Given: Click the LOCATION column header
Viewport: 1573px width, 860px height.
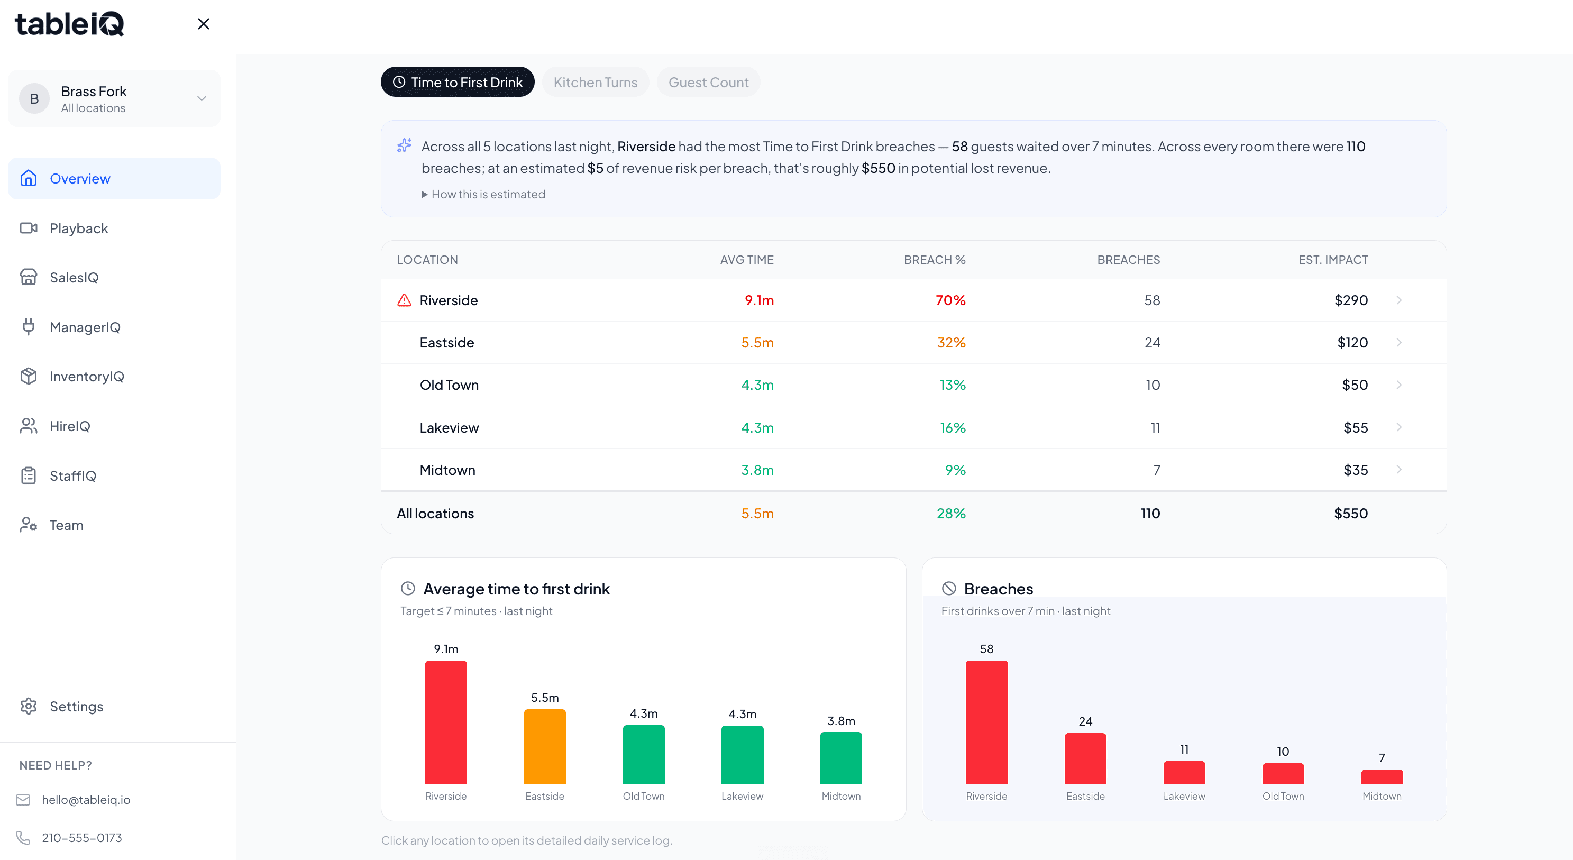Looking at the screenshot, I should click(427, 260).
